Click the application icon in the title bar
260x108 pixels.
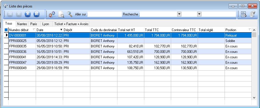click(x=6, y=6)
